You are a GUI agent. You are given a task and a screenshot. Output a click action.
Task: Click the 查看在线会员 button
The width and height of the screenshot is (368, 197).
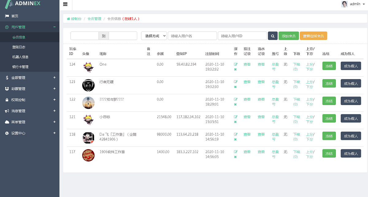click(x=313, y=36)
